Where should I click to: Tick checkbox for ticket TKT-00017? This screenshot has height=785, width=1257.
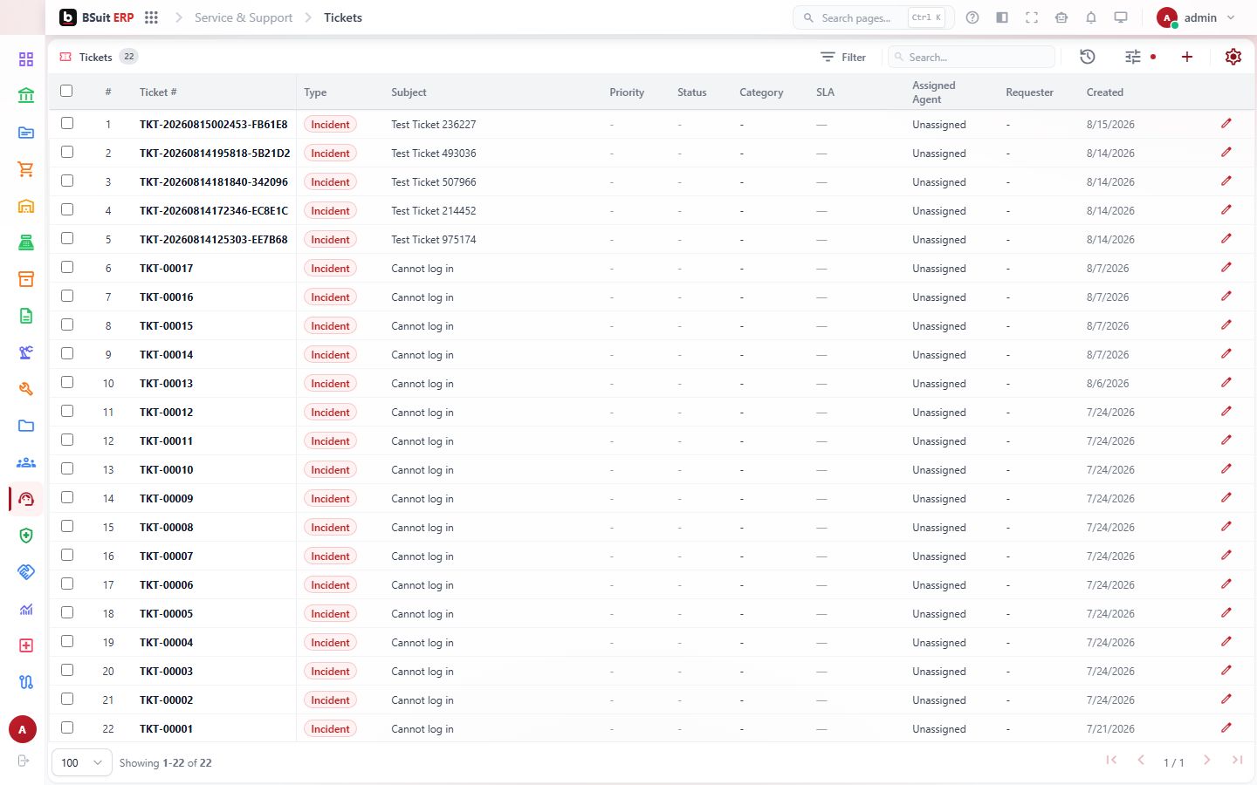(67, 268)
